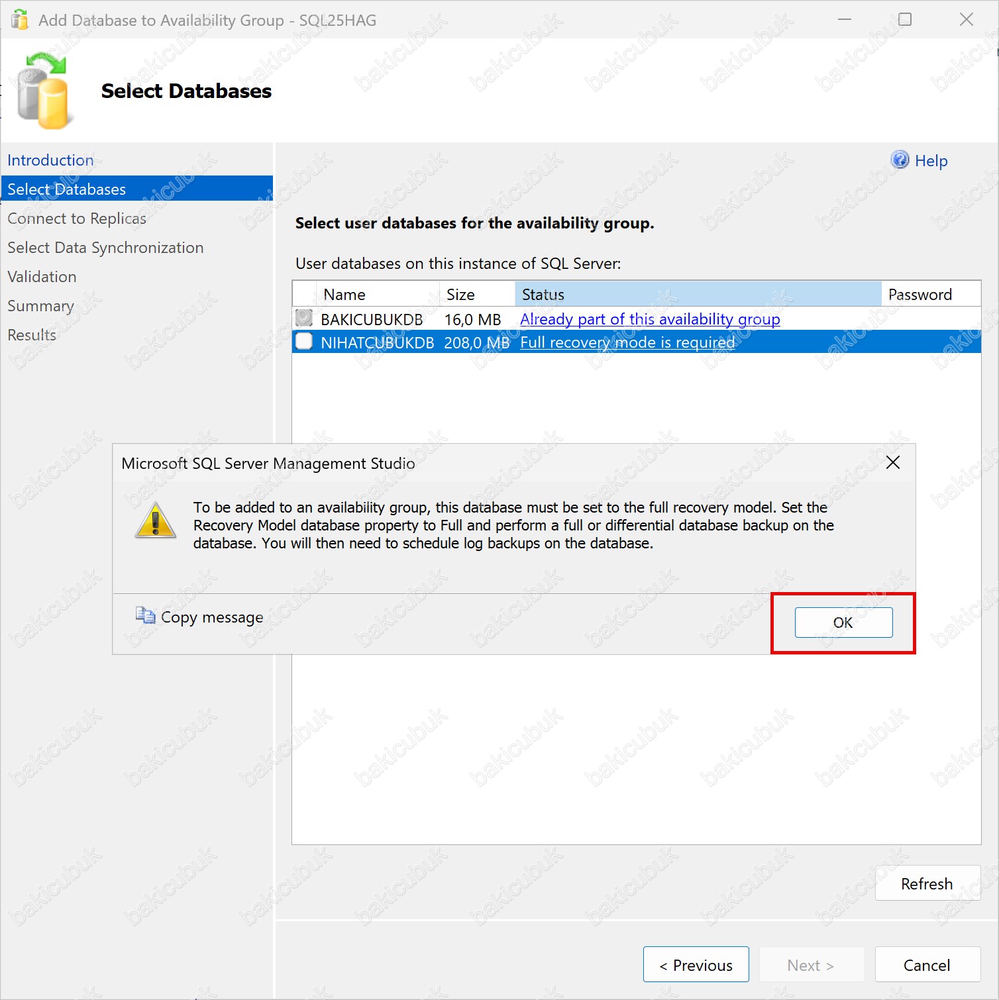This screenshot has height=1000, width=999.
Task: Sort by the Size column header
Action: pyautogui.click(x=460, y=295)
